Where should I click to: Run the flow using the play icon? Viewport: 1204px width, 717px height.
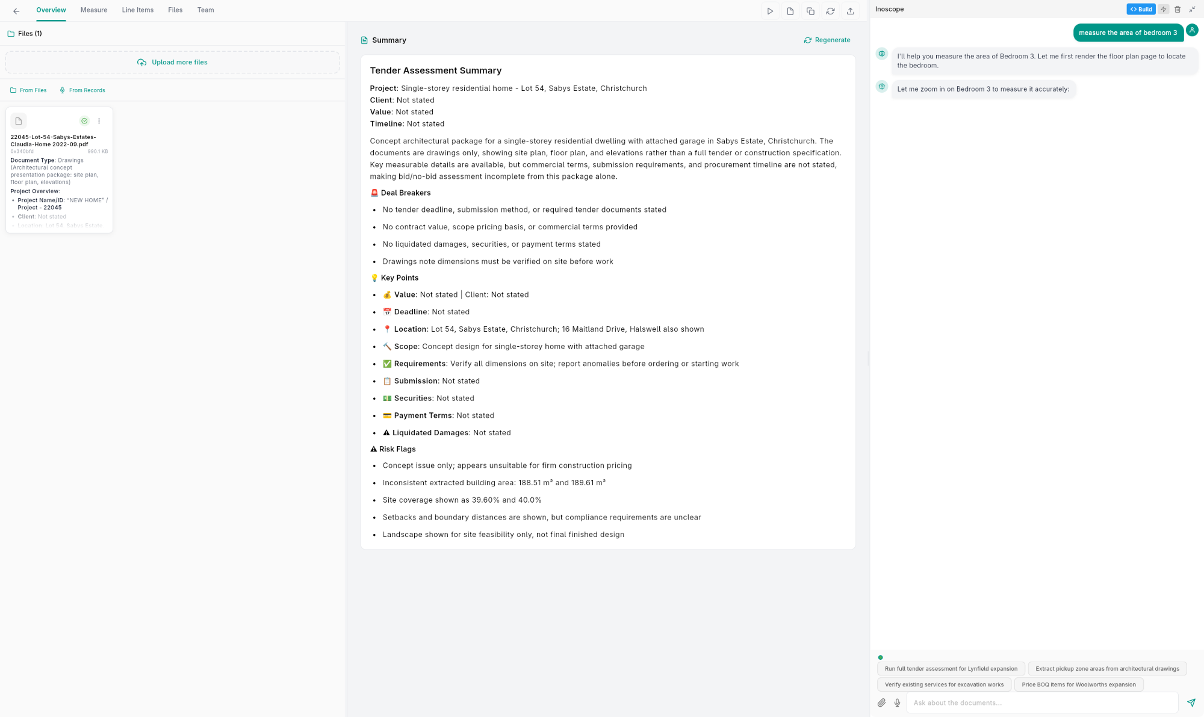click(x=770, y=10)
